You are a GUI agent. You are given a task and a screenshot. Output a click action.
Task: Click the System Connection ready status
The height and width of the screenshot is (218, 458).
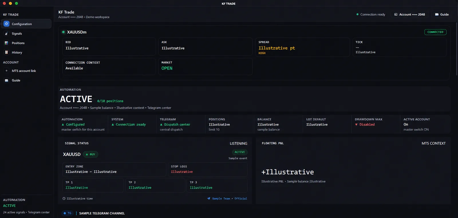click(x=129, y=125)
